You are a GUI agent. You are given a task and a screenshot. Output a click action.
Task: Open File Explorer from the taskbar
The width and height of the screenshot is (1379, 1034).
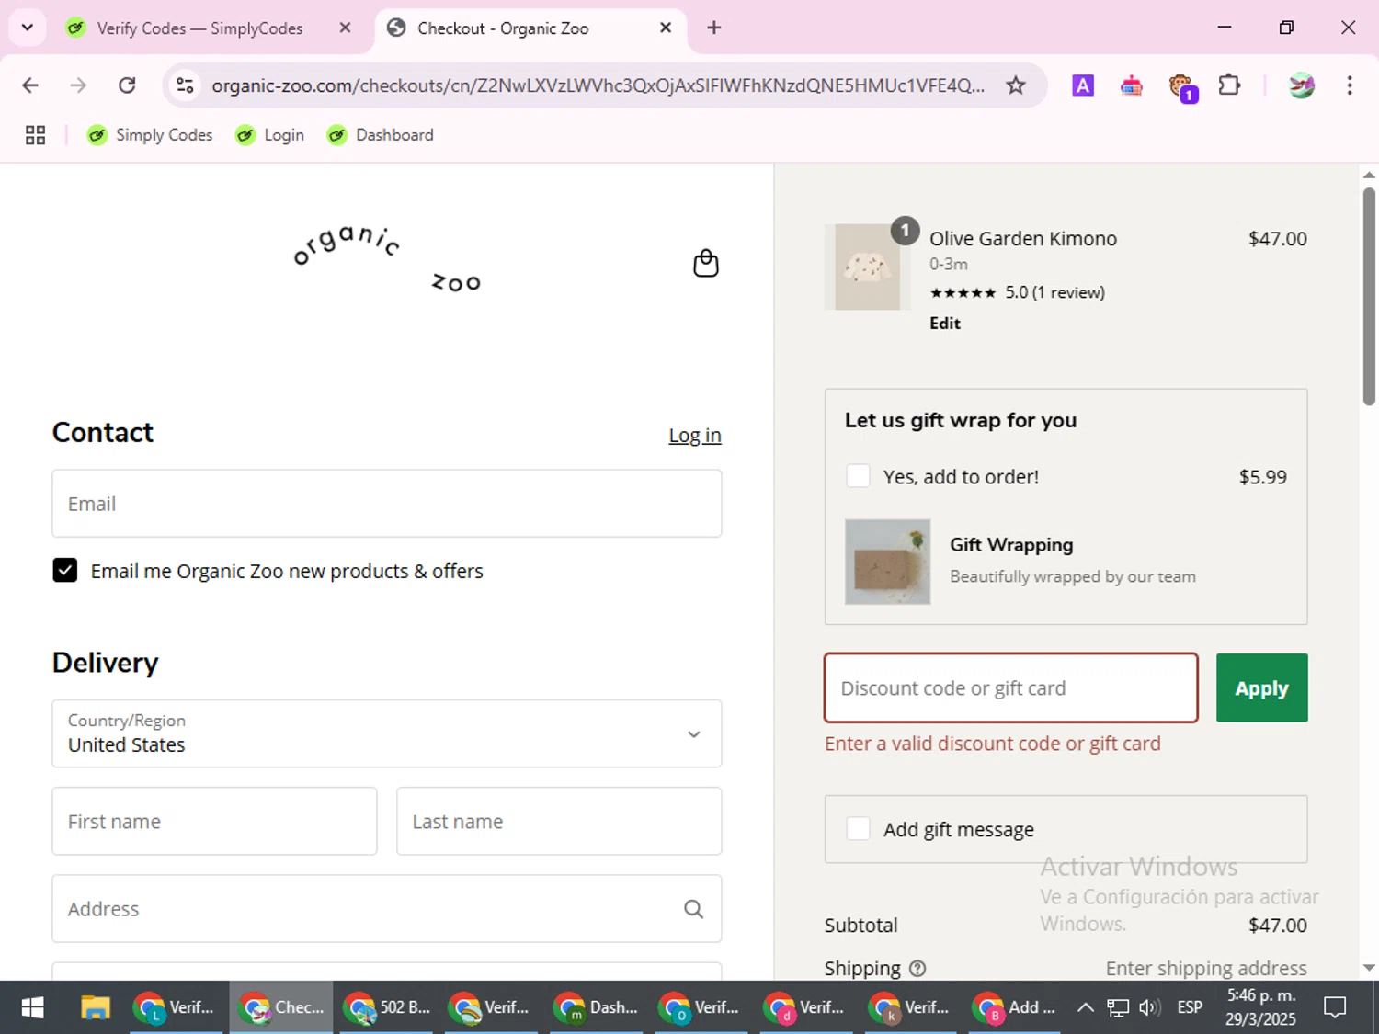coord(95,1007)
